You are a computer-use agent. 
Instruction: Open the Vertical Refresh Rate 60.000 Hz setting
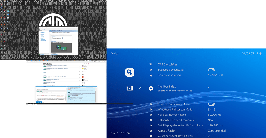click(x=214, y=115)
